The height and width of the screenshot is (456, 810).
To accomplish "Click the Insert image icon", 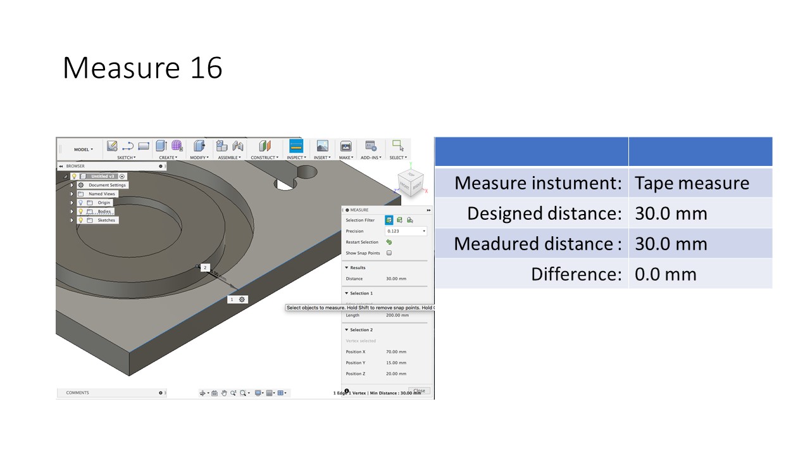I will 322,146.
